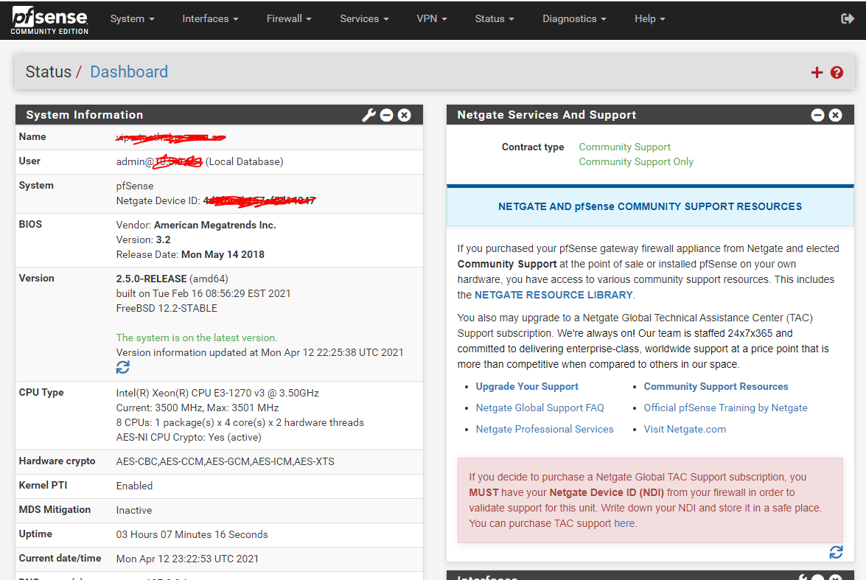Image resolution: width=866 pixels, height=580 pixels.
Task: Click current date Mon Apr 12 23:22:53 UTC 2021
Action: pyautogui.click(x=187, y=559)
